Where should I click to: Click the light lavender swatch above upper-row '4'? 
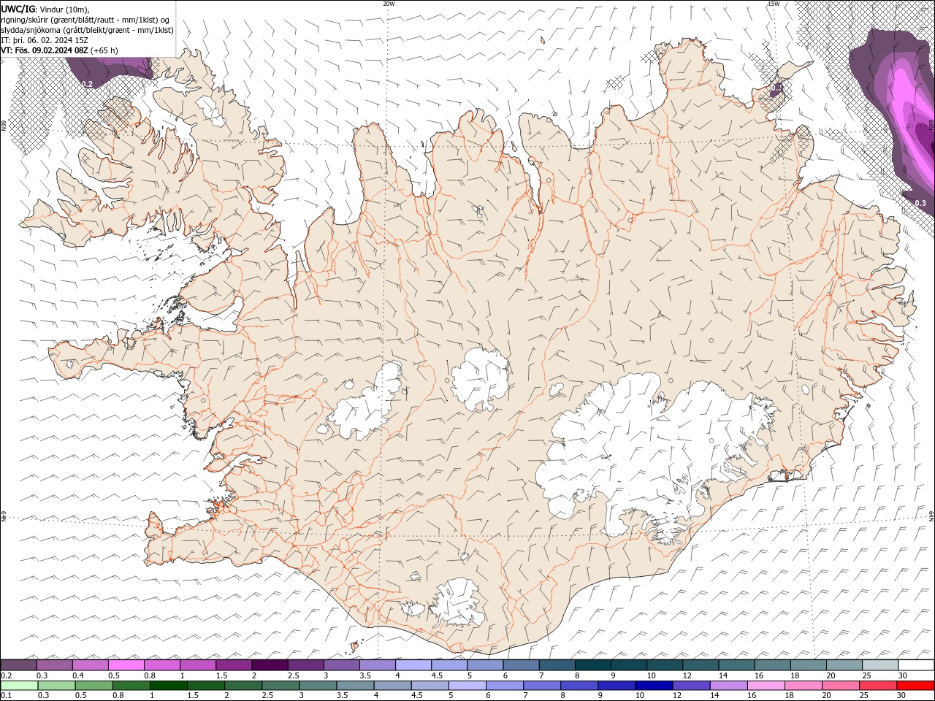(413, 665)
